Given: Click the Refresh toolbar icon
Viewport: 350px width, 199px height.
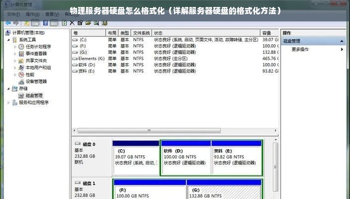Looking at the screenshot, I should point(64,23).
